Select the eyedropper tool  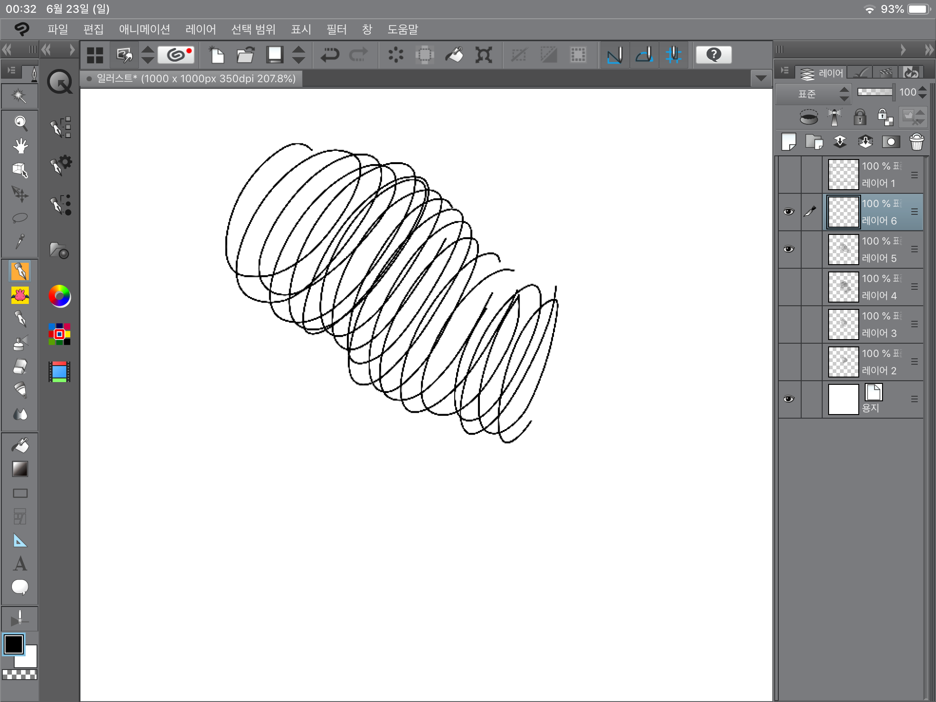coord(20,241)
